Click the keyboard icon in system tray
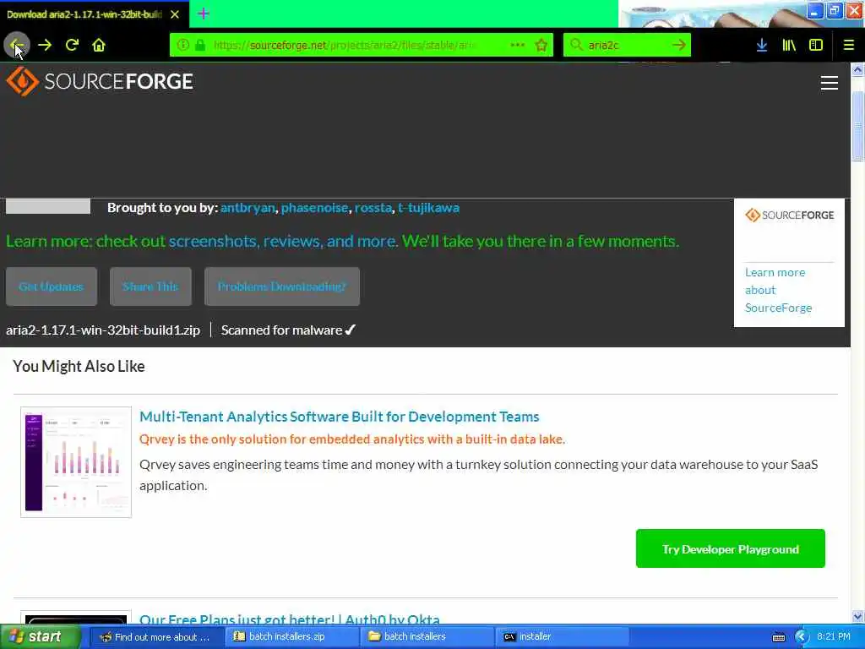The height and width of the screenshot is (649, 865). pos(778,637)
